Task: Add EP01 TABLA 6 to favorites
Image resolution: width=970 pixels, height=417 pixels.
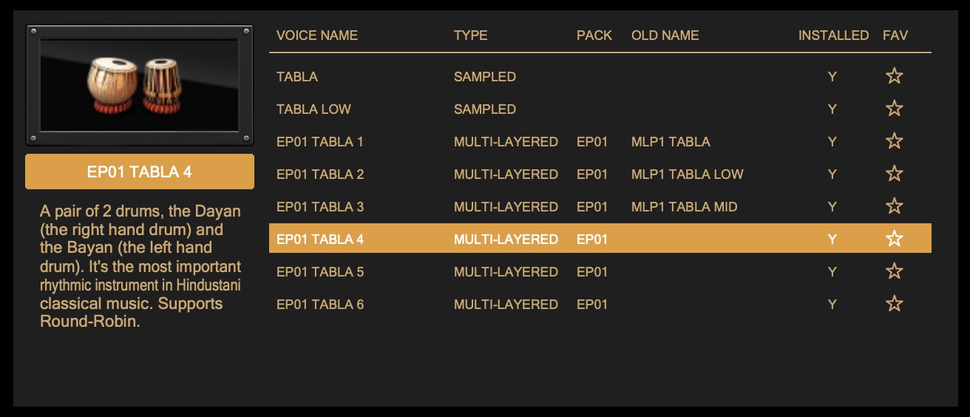Action: pos(894,304)
